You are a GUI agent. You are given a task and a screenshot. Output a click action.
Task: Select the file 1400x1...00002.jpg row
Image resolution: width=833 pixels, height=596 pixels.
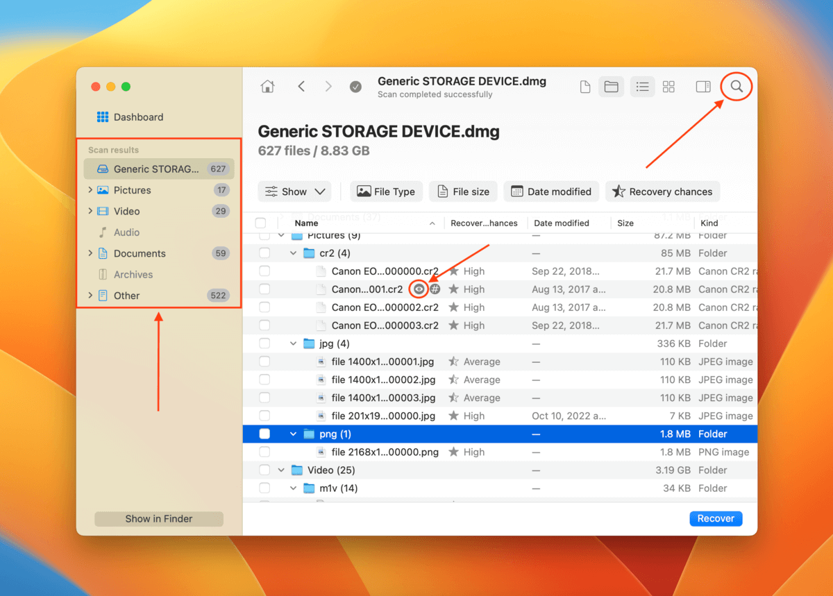[x=500, y=380]
